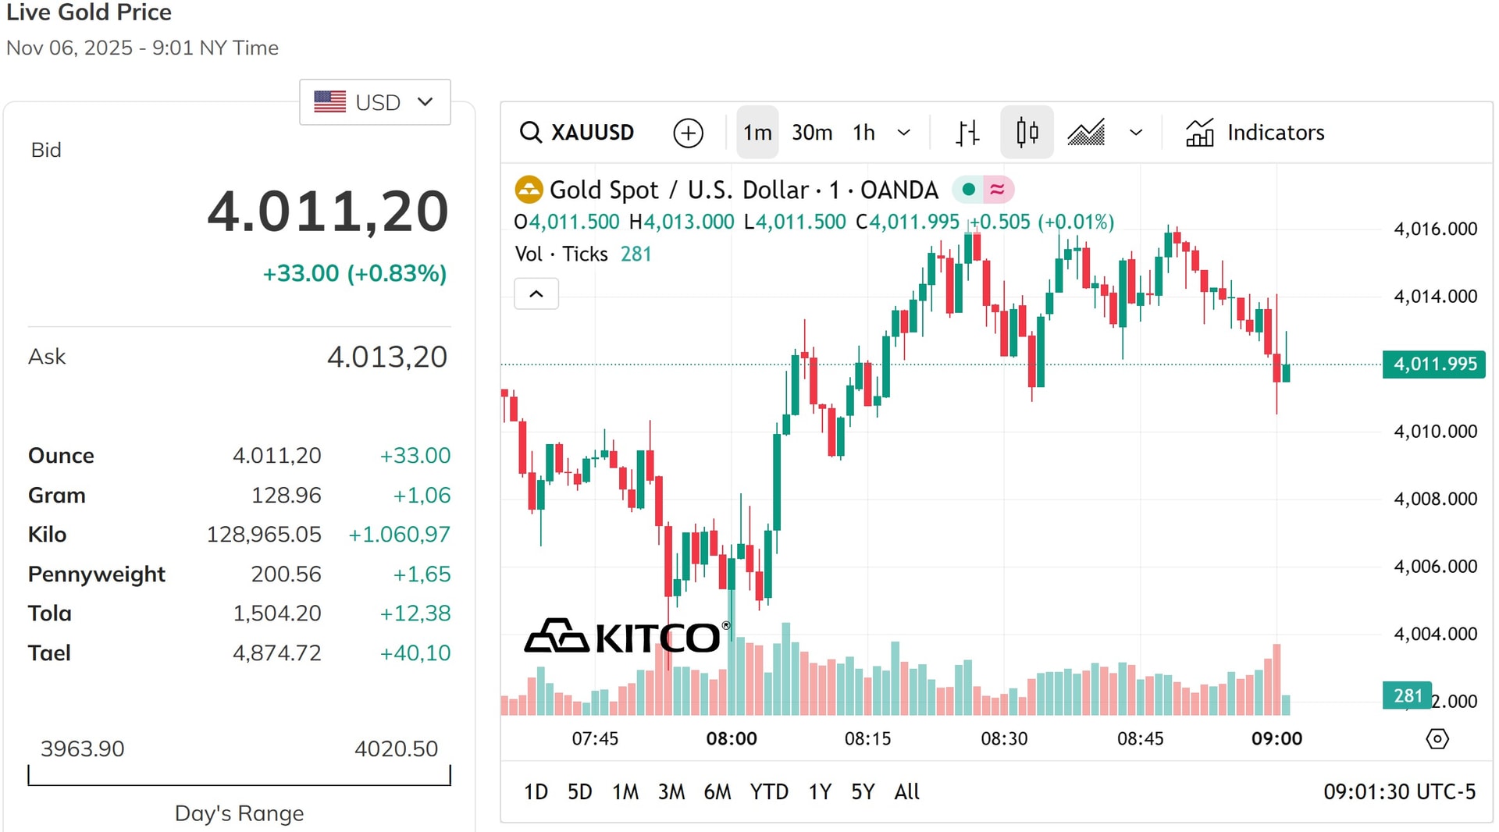Open the USD currency dropdown

[x=375, y=102]
